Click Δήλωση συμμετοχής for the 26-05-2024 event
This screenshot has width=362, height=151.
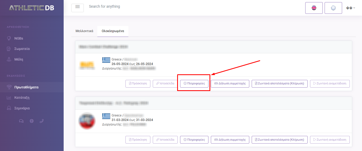[x=230, y=84]
